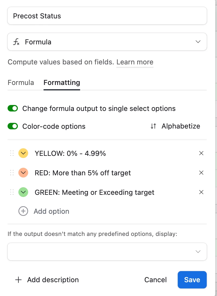The height and width of the screenshot is (296, 217).
Task: Toggle Change formula output to single select options
Action: click(13, 108)
